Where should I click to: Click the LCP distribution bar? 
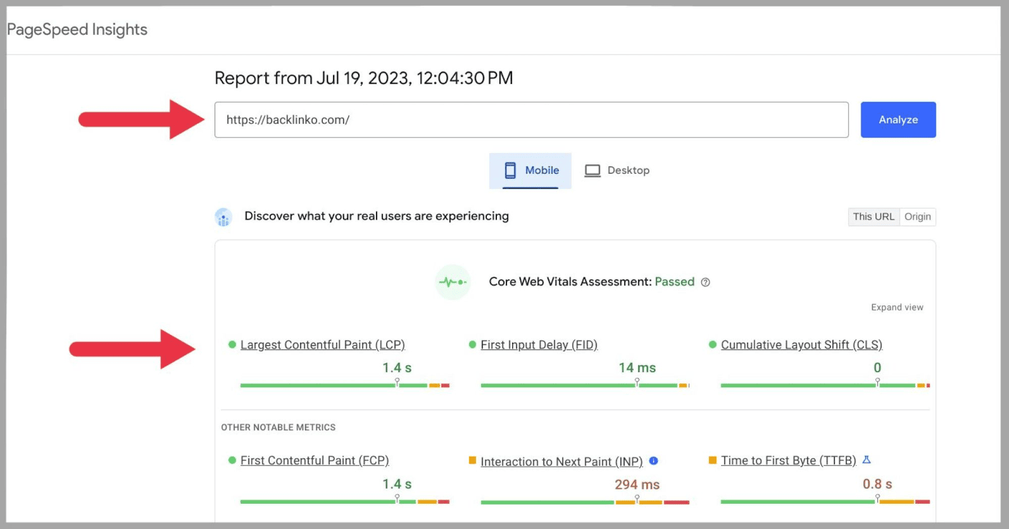tap(344, 385)
